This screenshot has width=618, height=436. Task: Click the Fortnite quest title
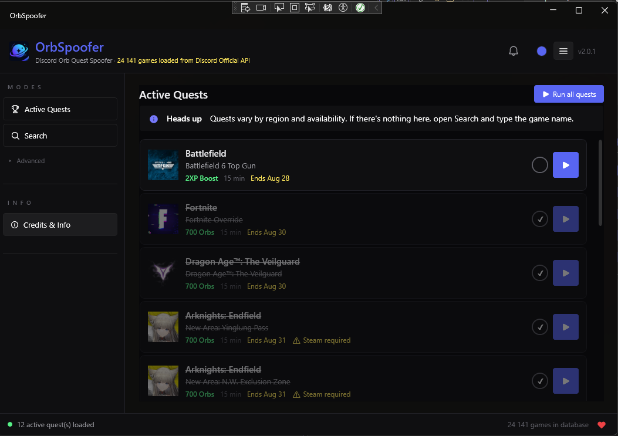pyautogui.click(x=201, y=207)
